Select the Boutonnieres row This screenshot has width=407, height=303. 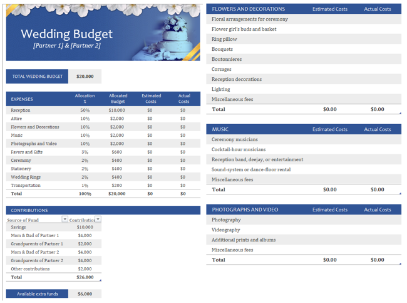click(304, 59)
